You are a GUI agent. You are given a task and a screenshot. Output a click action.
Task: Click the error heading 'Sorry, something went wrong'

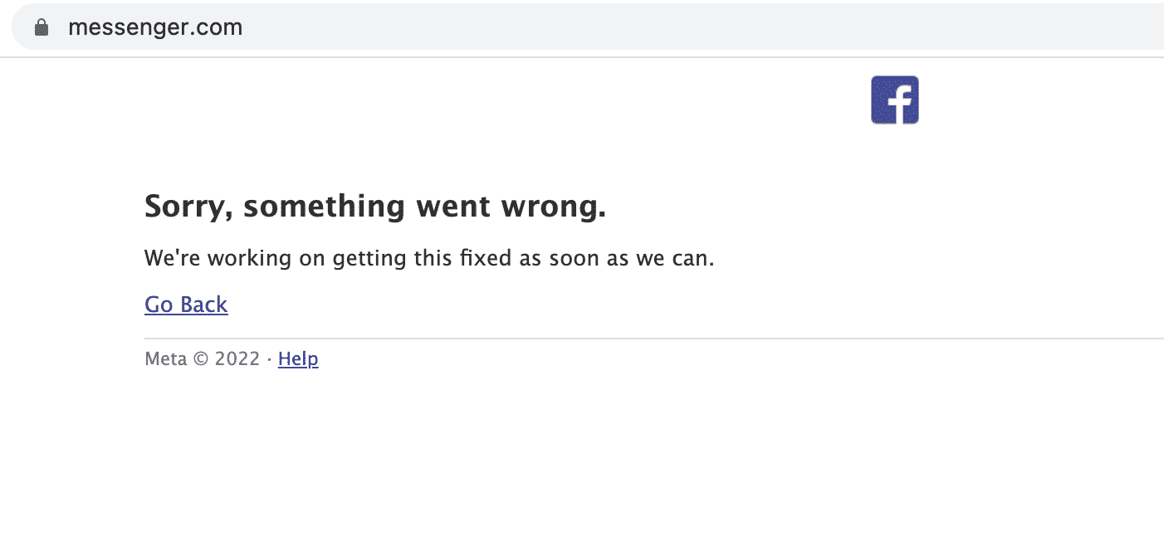[x=375, y=206]
